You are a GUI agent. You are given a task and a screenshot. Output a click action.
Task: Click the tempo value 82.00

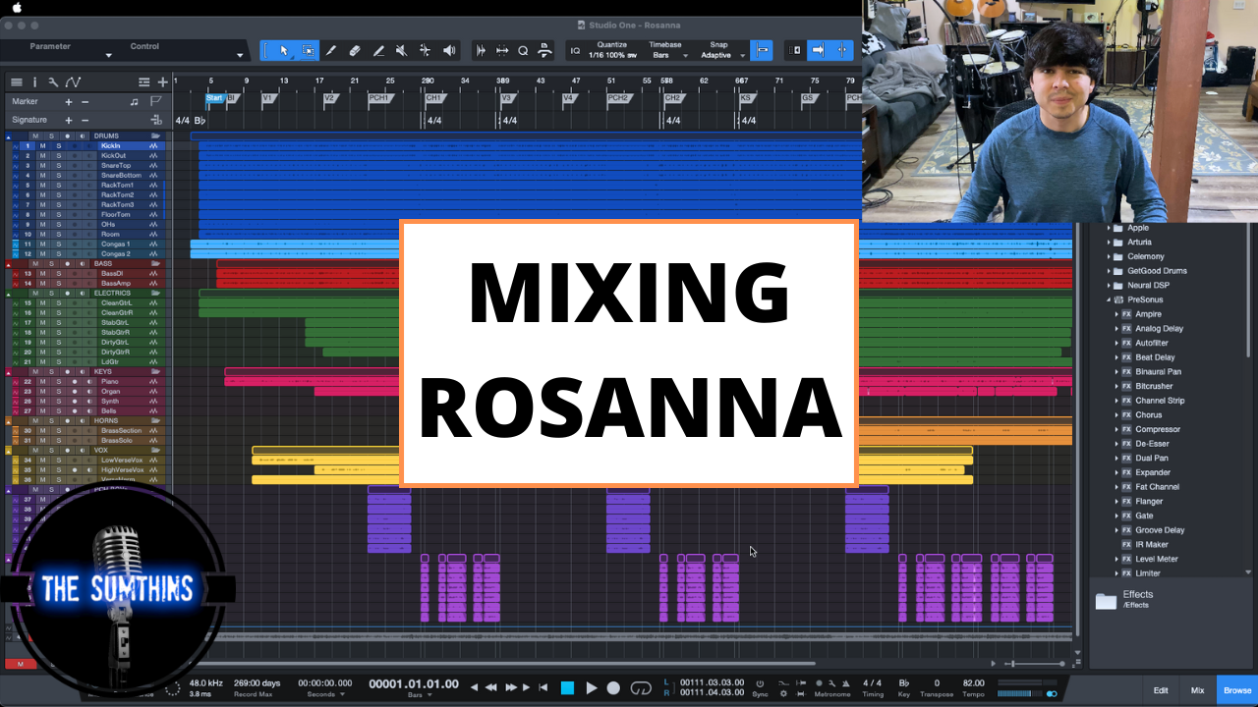click(973, 682)
